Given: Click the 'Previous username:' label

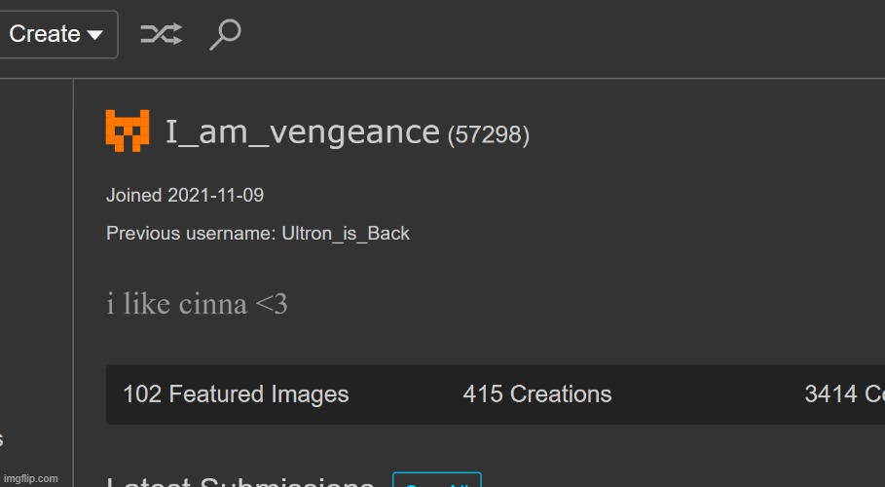Looking at the screenshot, I should tap(191, 234).
